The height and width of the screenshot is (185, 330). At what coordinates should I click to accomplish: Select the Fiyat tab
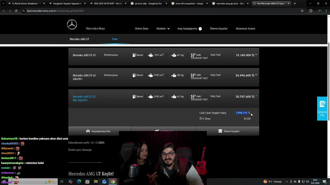(114, 39)
